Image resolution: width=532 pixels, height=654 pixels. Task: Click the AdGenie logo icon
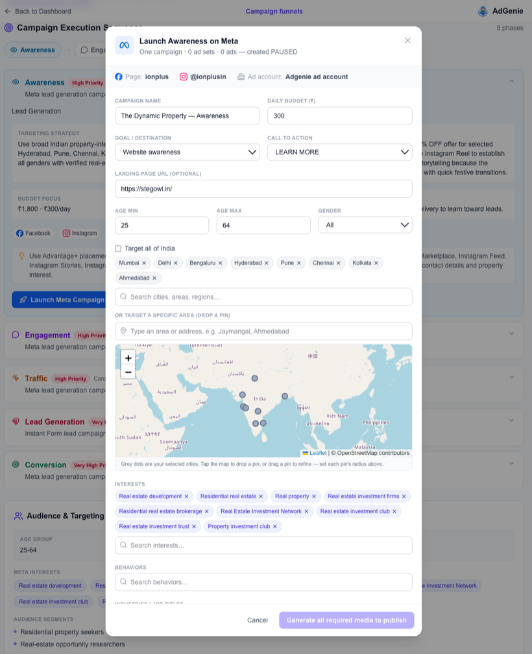(x=483, y=11)
